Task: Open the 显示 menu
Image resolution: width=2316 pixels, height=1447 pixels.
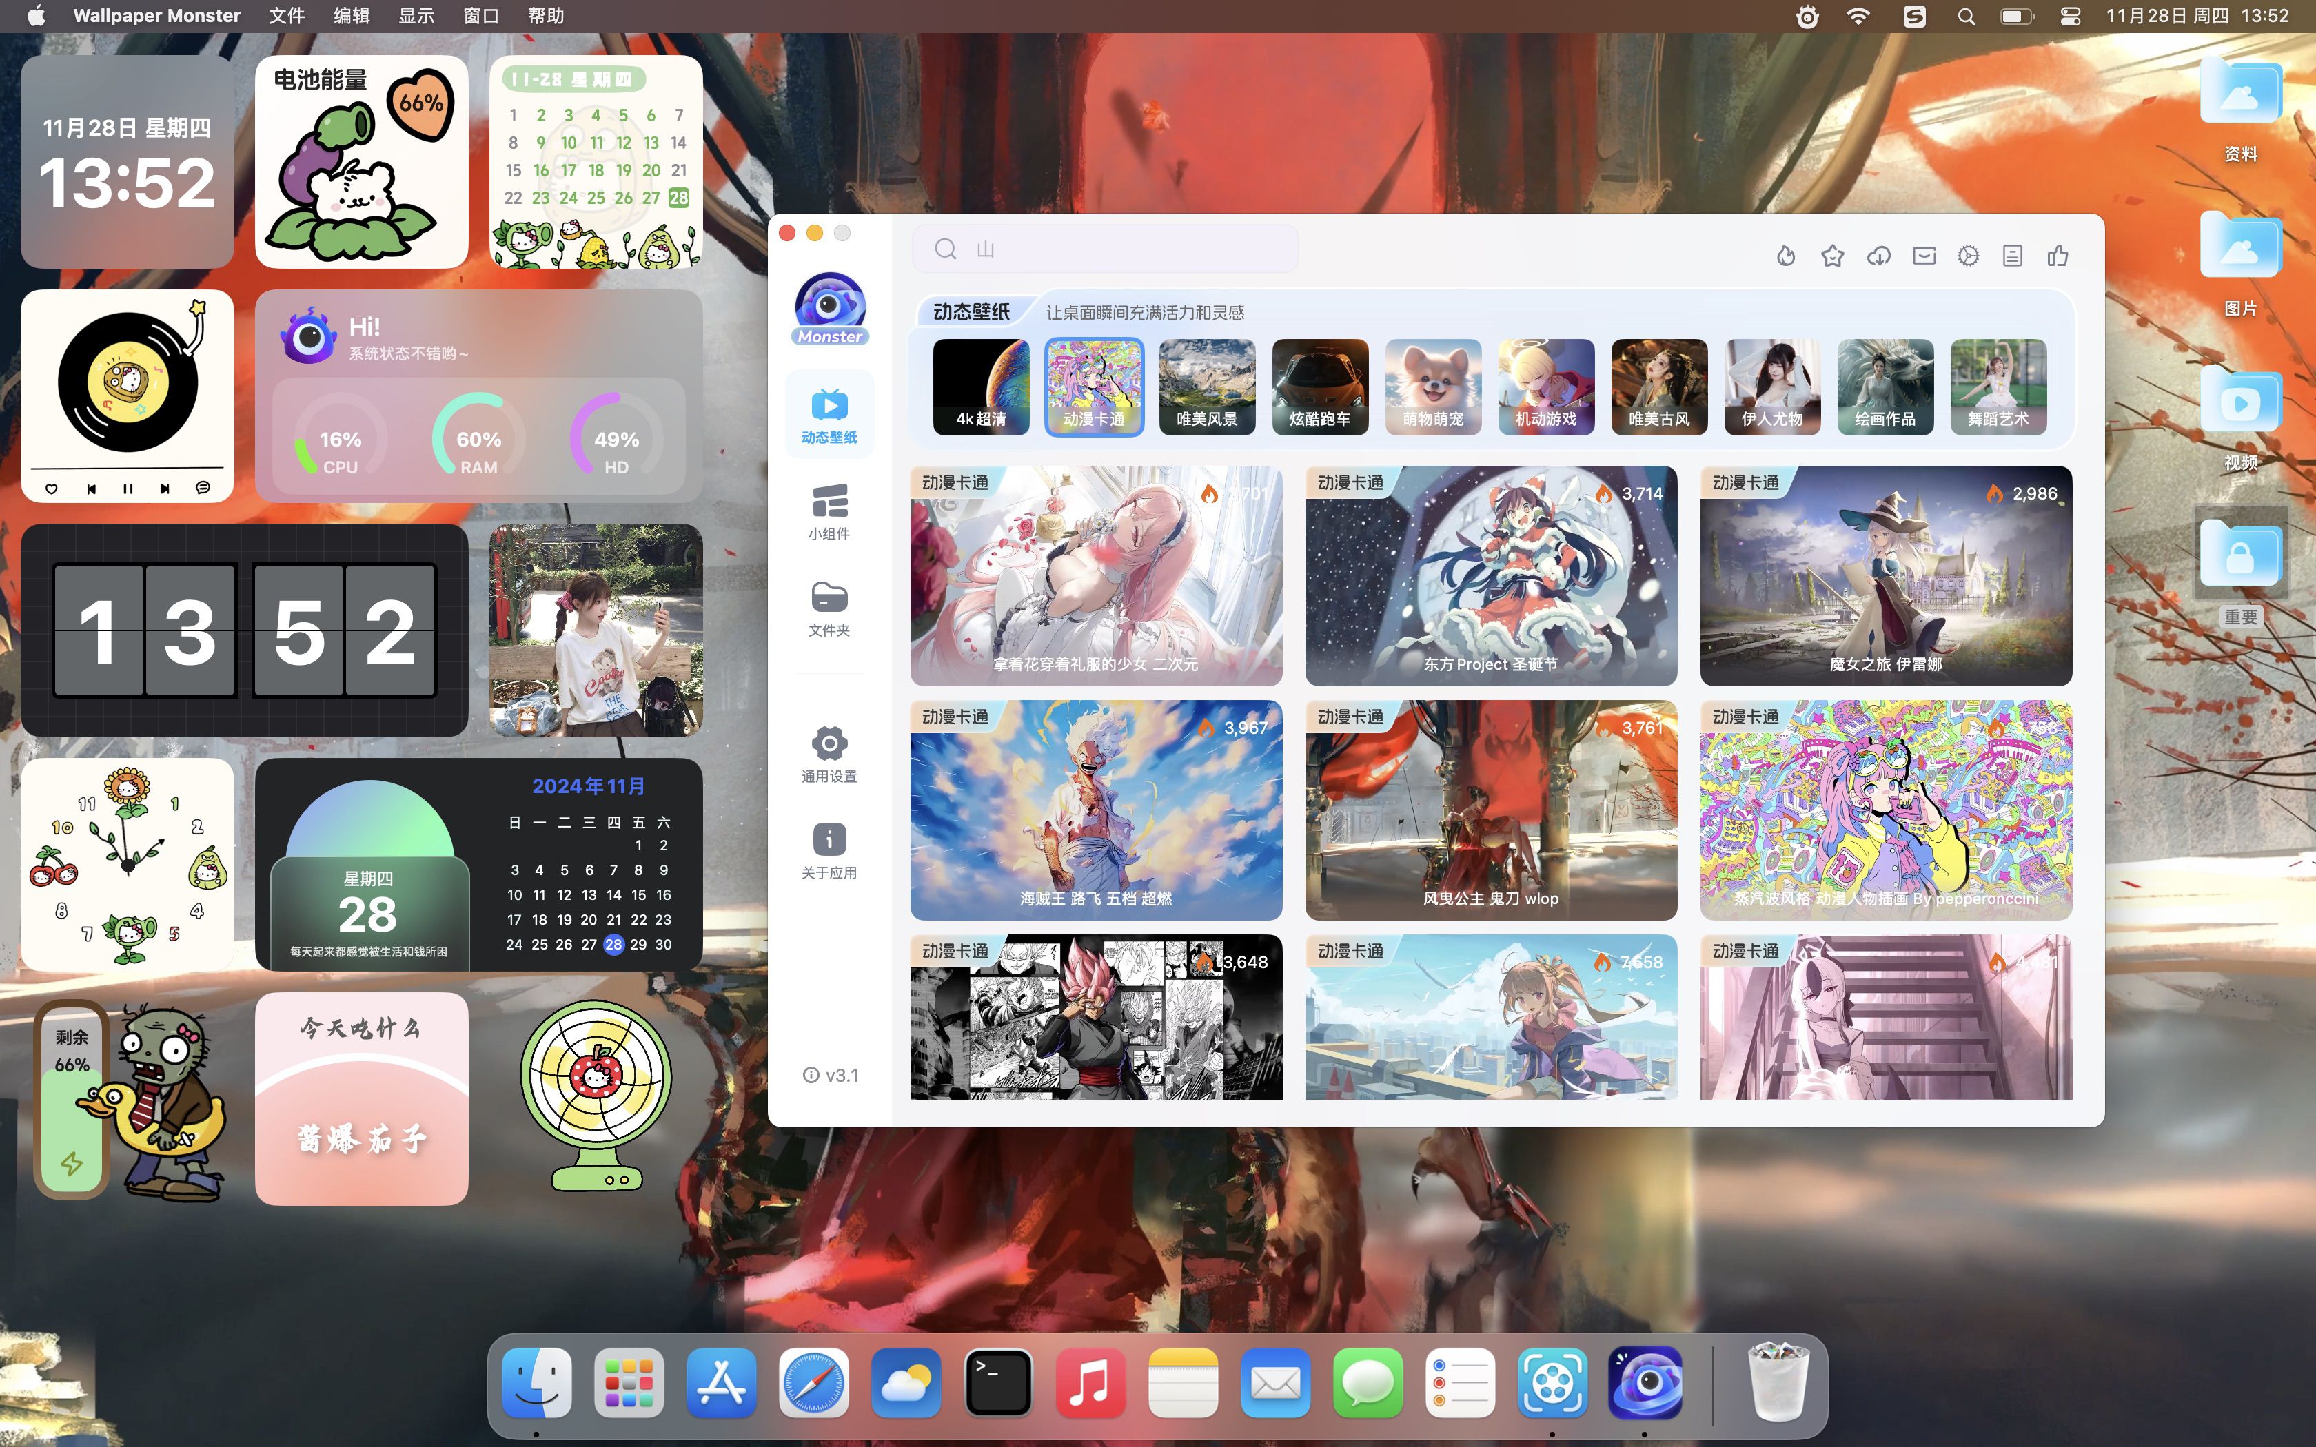Action: pyautogui.click(x=416, y=15)
